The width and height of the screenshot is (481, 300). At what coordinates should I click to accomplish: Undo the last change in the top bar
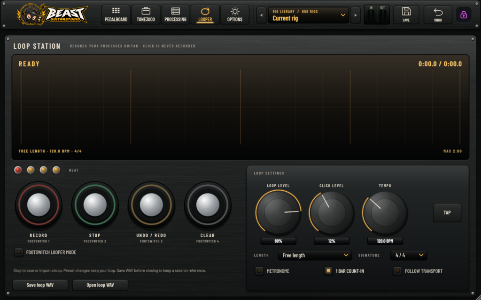pyautogui.click(x=438, y=15)
